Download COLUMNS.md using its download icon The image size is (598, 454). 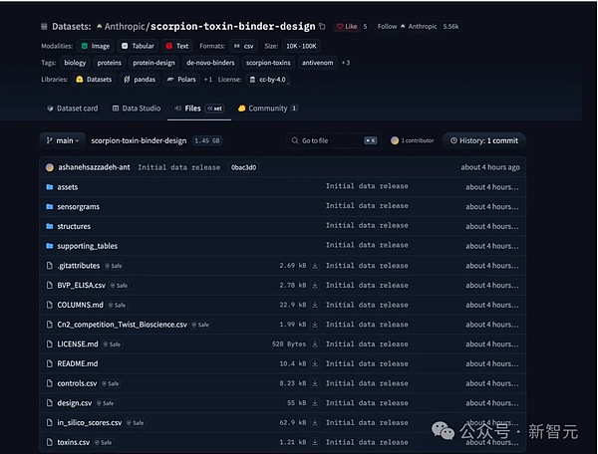tap(315, 305)
